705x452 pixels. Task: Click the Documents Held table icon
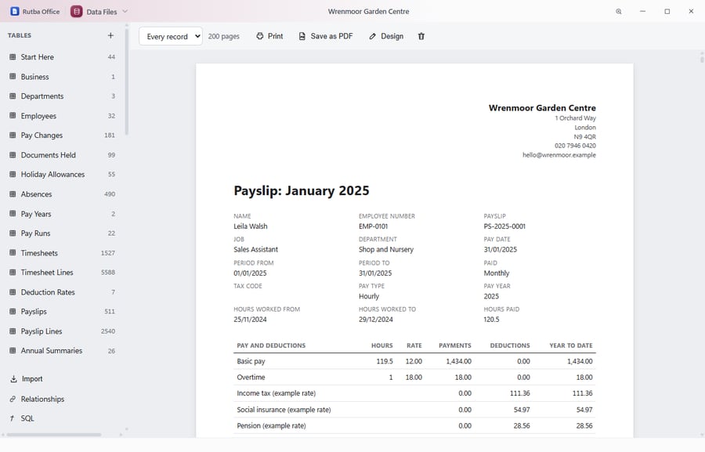point(13,155)
